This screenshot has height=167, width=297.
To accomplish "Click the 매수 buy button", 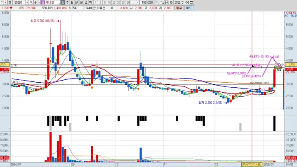I will pos(179,8).
